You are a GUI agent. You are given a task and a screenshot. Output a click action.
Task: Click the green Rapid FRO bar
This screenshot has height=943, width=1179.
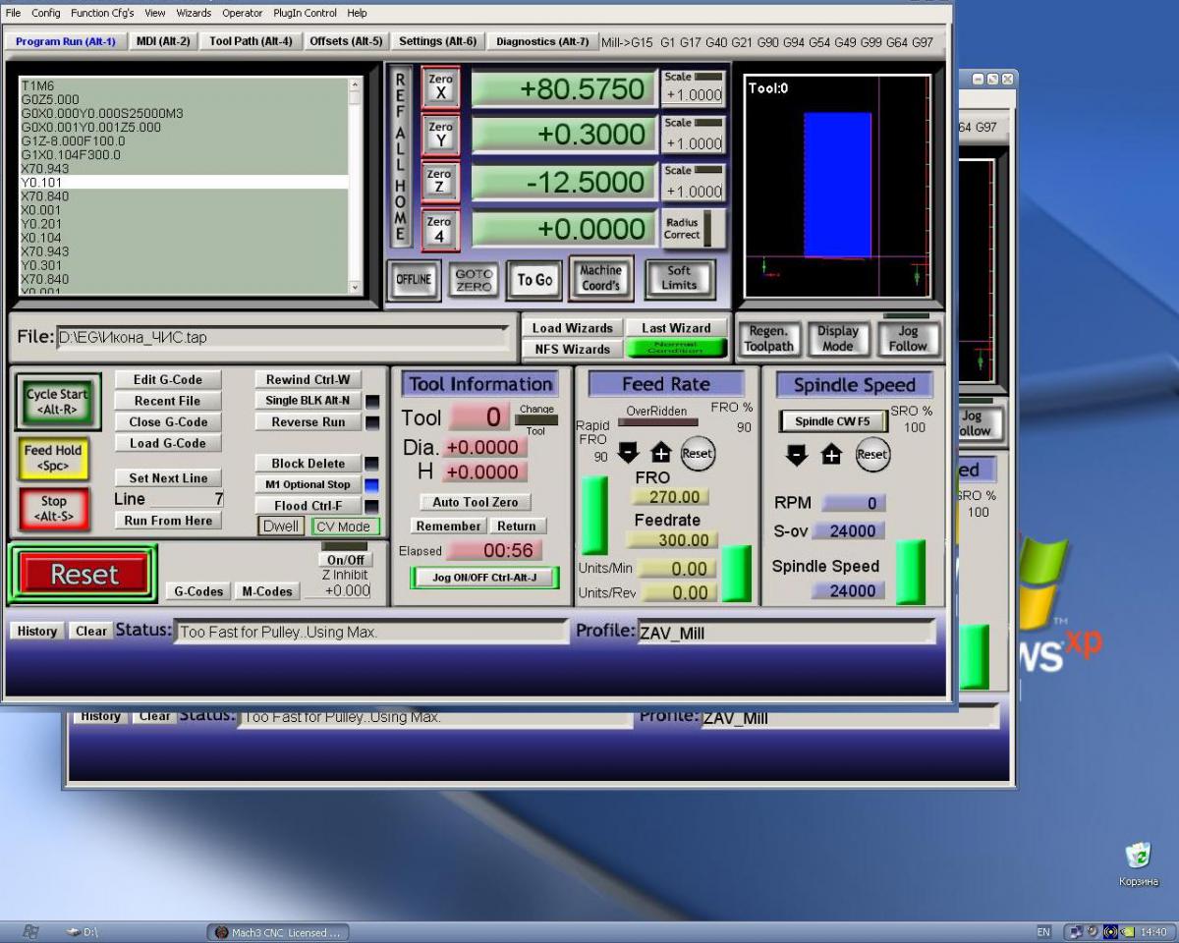click(x=594, y=516)
